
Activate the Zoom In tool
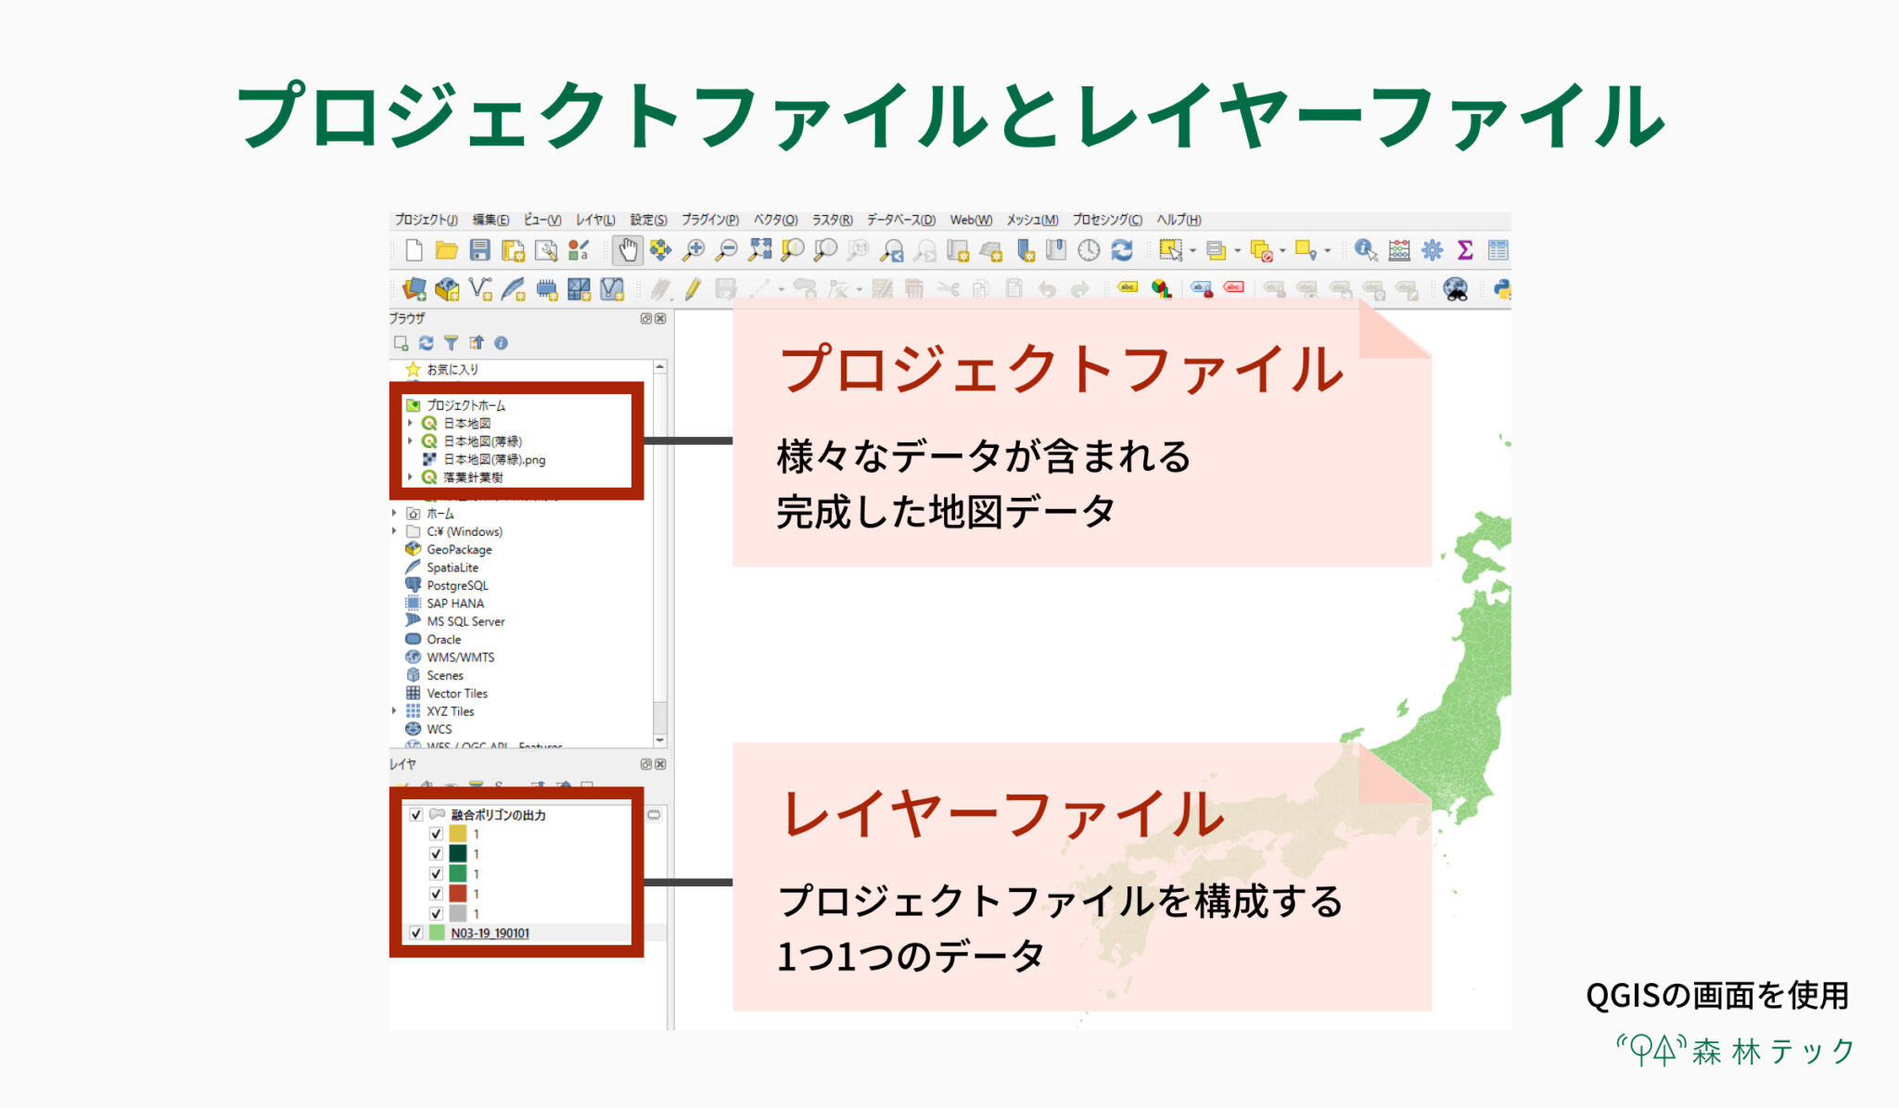click(x=694, y=250)
